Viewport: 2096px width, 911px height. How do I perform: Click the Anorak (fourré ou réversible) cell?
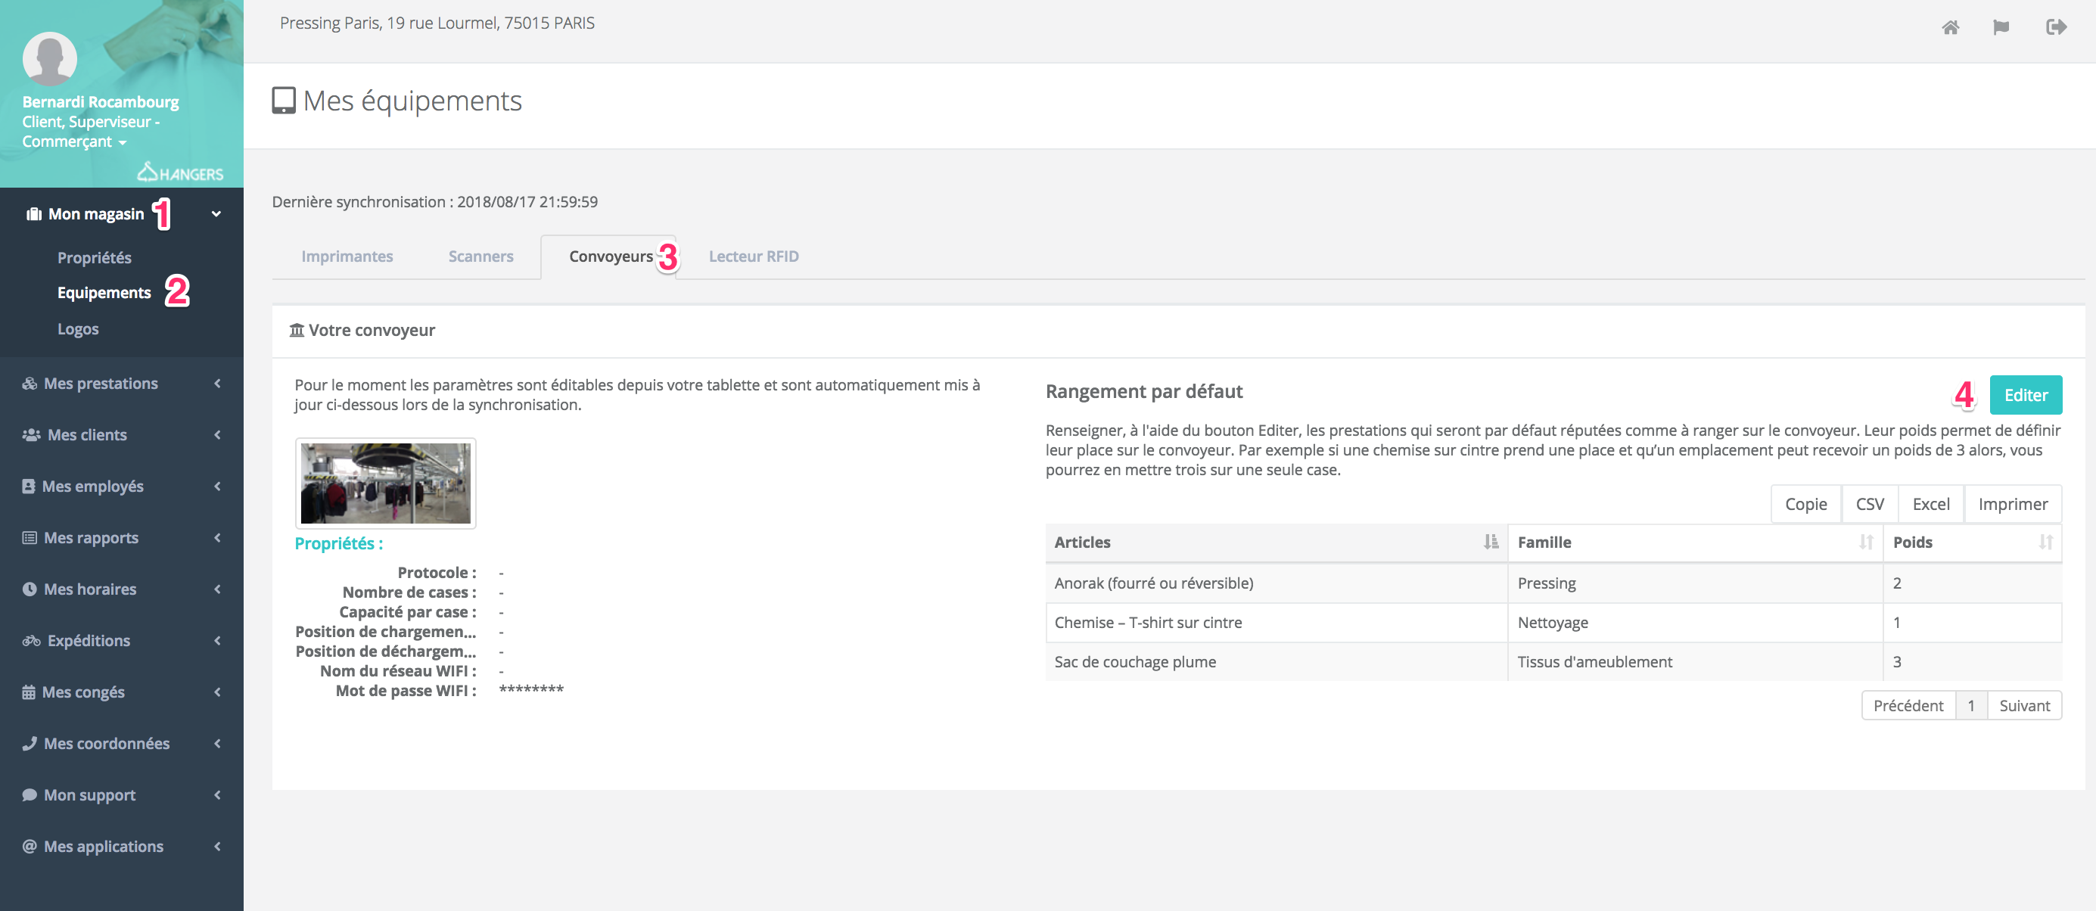click(1276, 583)
